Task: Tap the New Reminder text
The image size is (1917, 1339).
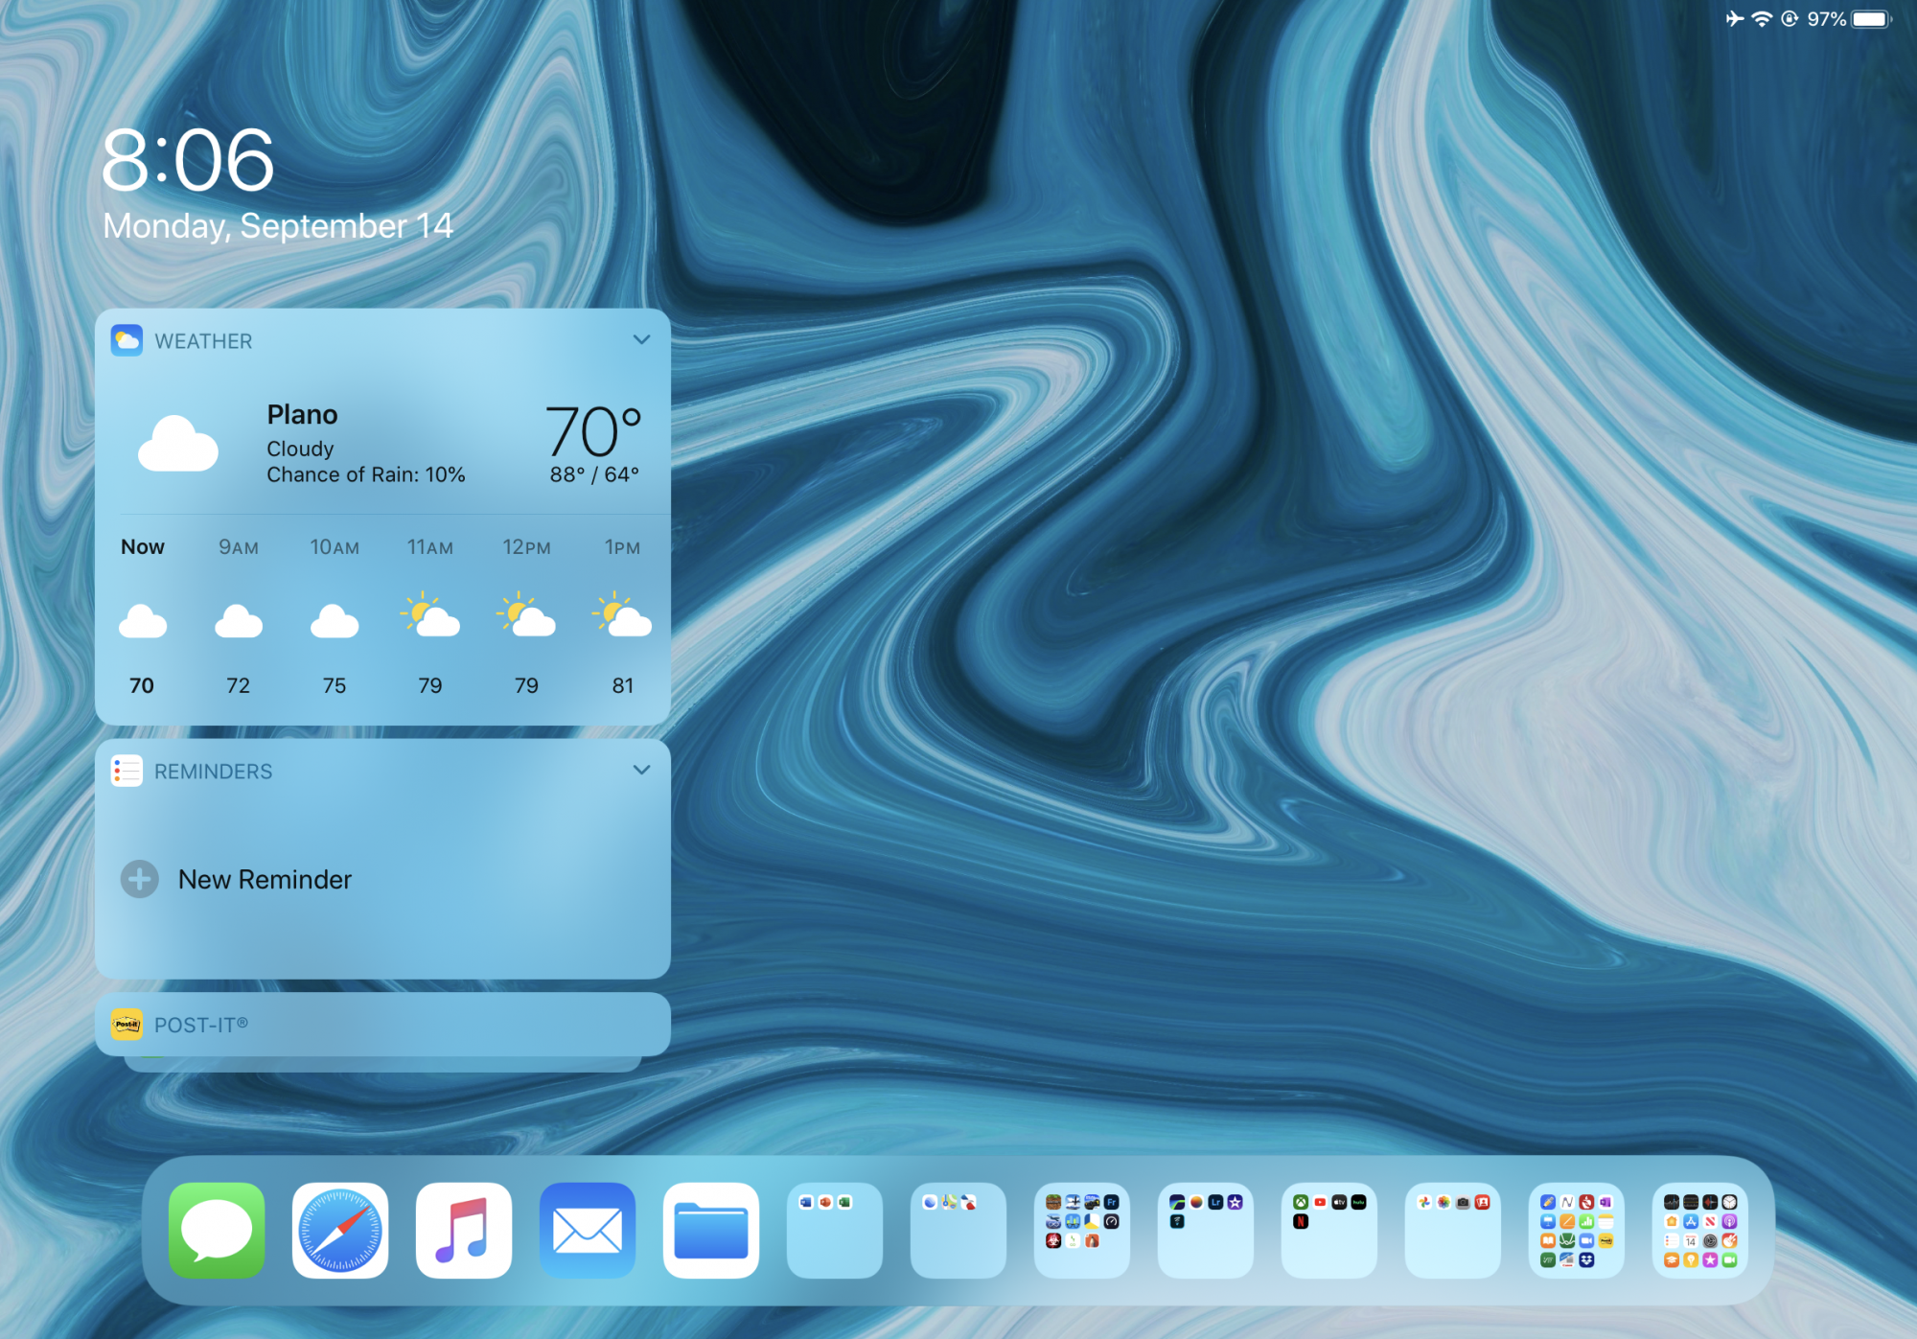Action: click(x=265, y=879)
